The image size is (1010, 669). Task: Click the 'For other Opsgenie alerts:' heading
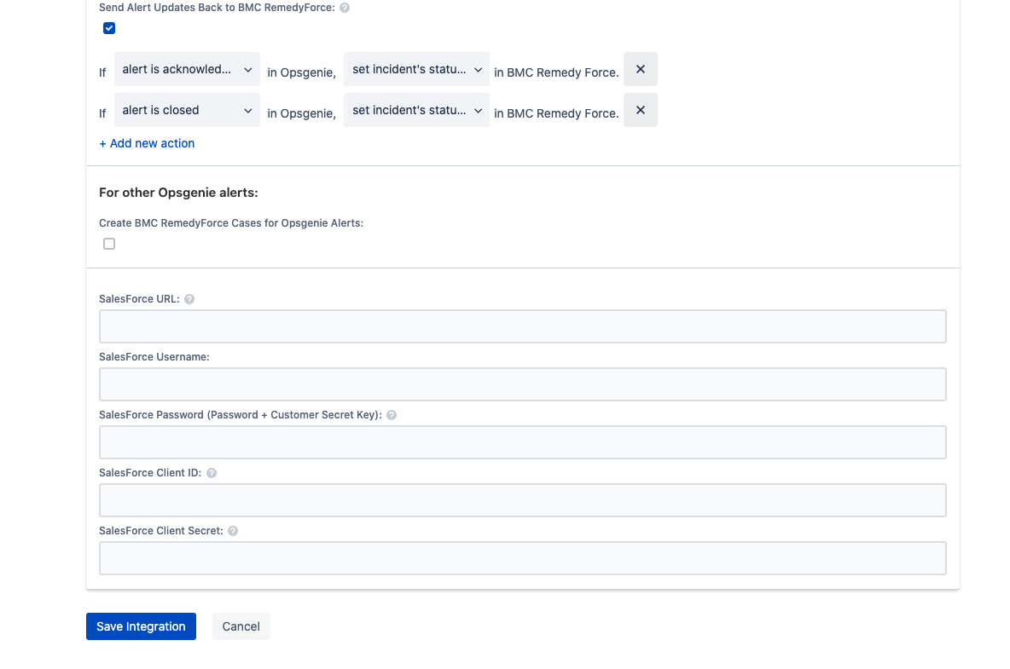pos(178,193)
